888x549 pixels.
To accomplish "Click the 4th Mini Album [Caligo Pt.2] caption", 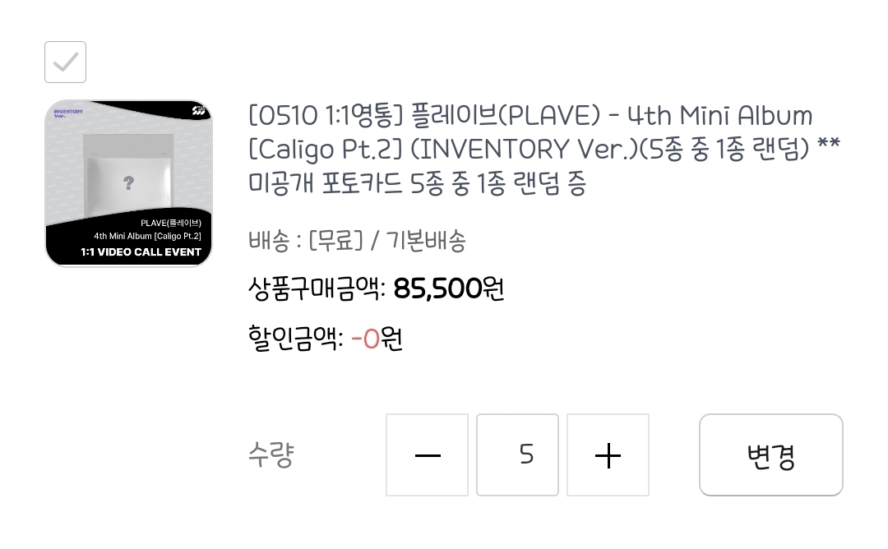I will 147,237.
